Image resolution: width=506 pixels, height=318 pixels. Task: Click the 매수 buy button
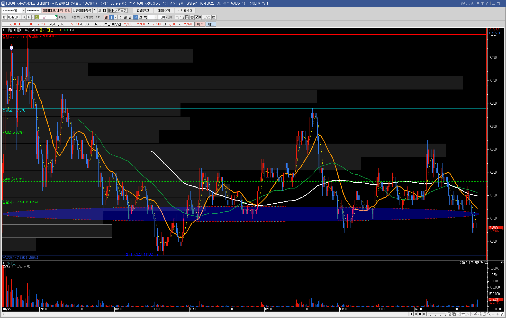[200, 24]
